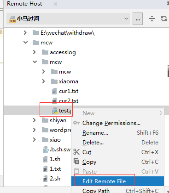Click the New submenu arrow chevron
The width and height of the screenshot is (169, 193).
(x=161, y=113)
